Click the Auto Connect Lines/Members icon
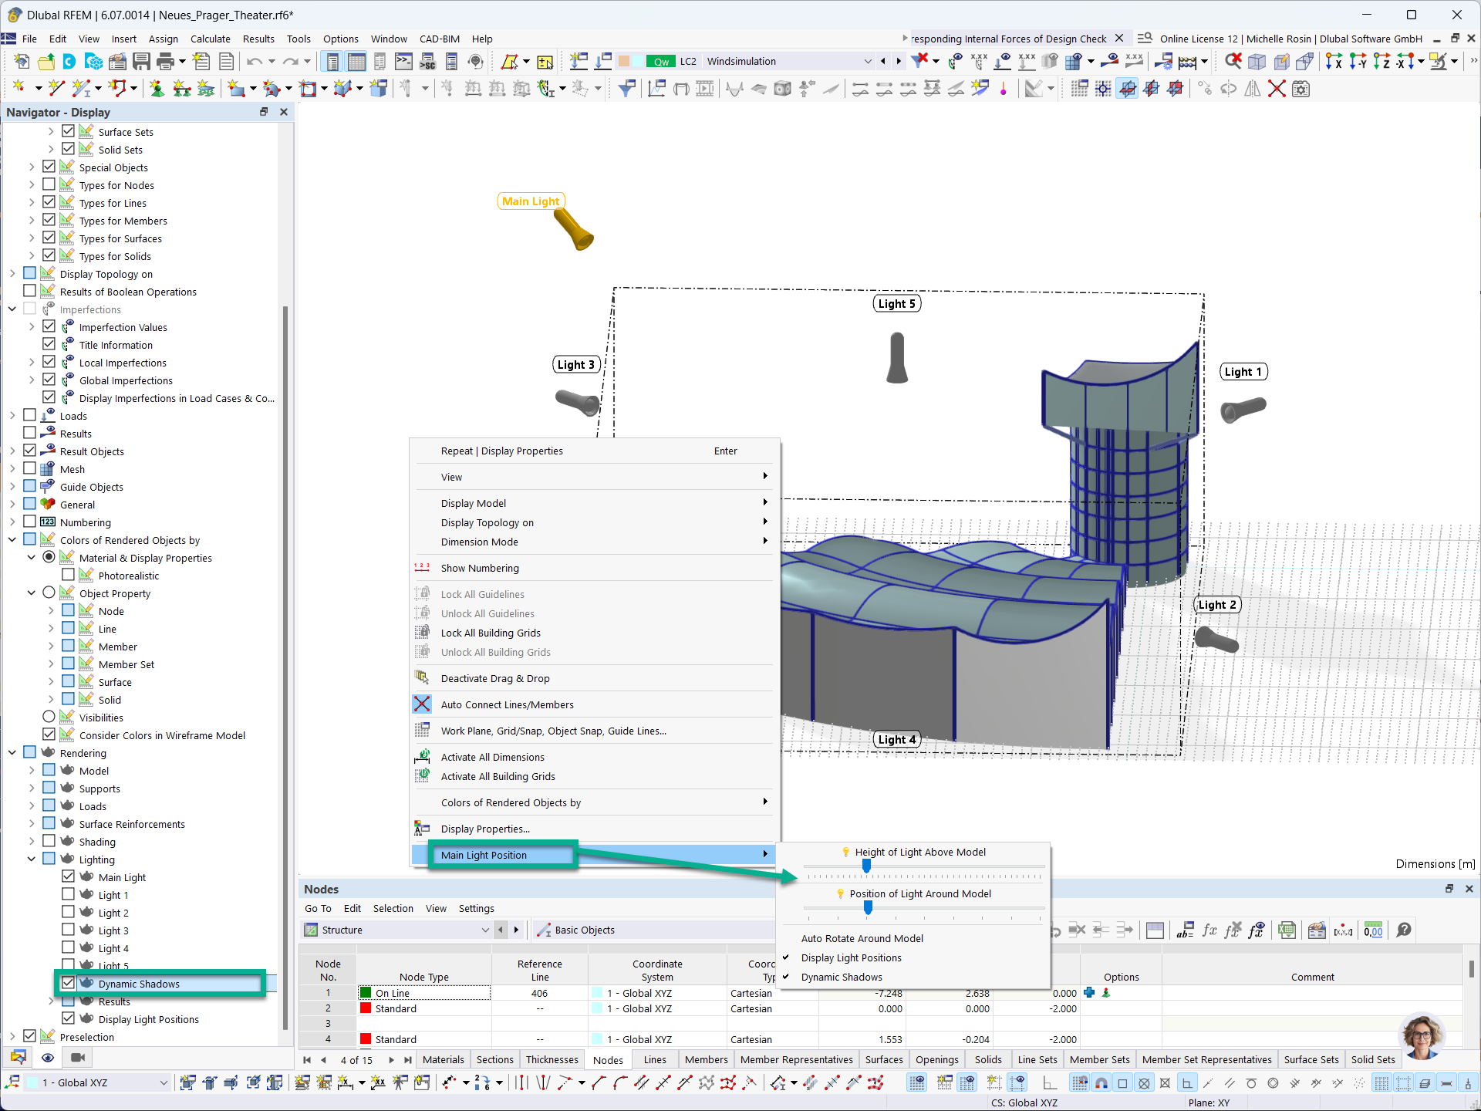 coord(422,704)
